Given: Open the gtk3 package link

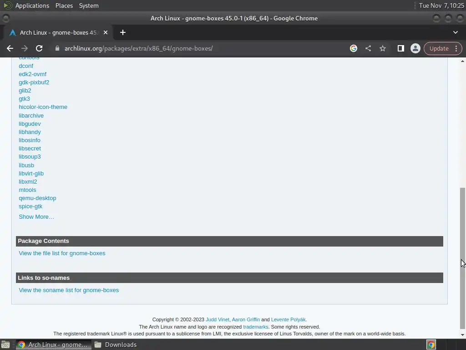Looking at the screenshot, I should [x=24, y=99].
